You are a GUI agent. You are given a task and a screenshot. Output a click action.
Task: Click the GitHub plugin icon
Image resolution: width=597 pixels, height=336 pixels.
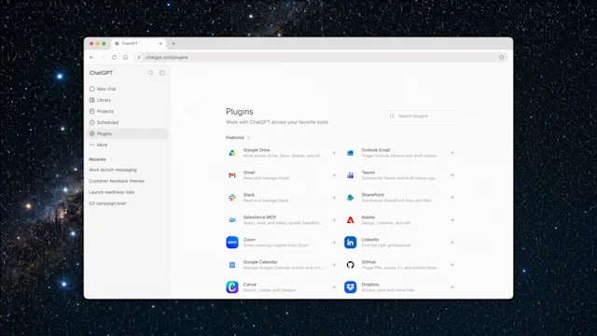[x=351, y=265]
